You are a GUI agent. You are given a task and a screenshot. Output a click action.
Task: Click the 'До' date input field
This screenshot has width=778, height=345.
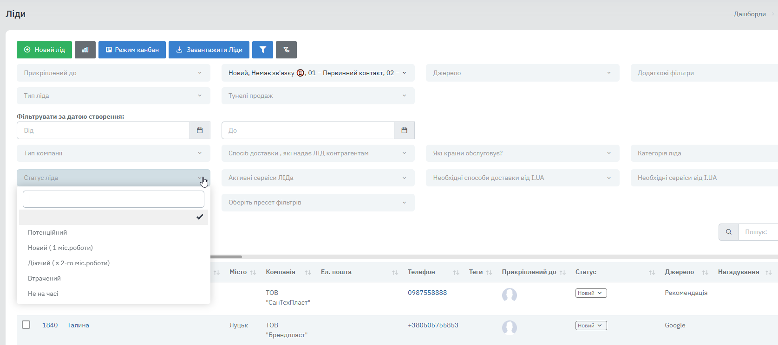[308, 130]
